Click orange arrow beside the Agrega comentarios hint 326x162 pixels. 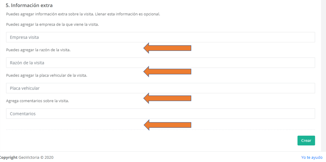[167, 98]
